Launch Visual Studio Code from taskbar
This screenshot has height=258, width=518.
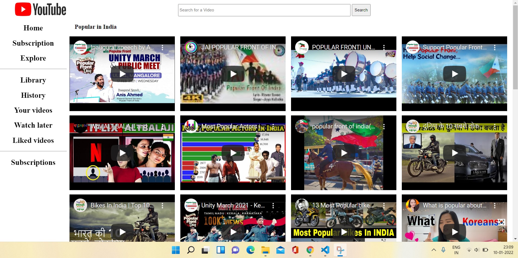tap(325, 250)
